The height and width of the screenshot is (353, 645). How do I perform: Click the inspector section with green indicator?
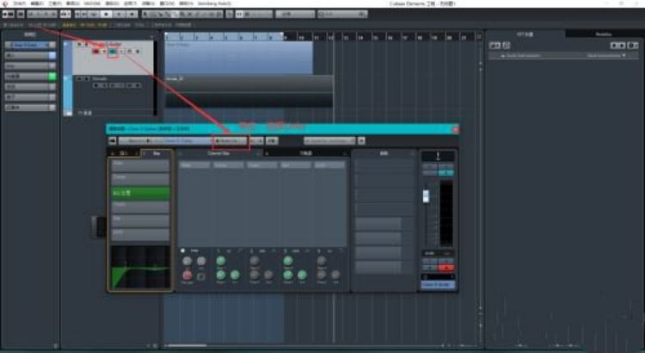point(30,77)
